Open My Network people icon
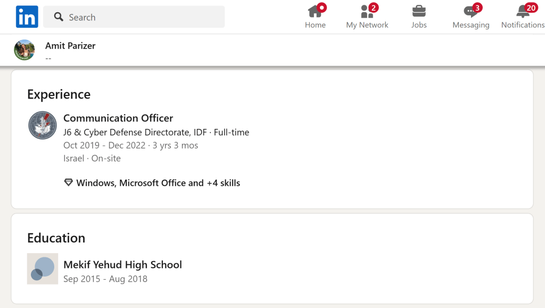Image resolution: width=545 pixels, height=308 pixels. point(367,12)
